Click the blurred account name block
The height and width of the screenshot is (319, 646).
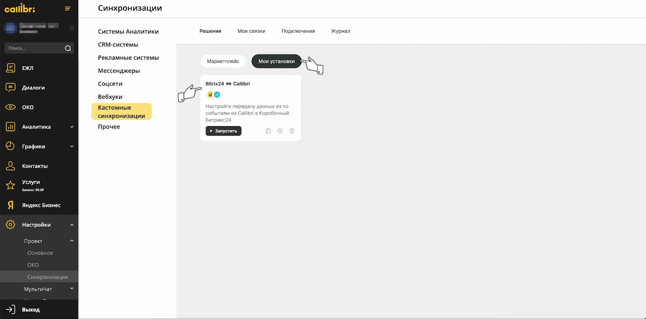click(39, 28)
